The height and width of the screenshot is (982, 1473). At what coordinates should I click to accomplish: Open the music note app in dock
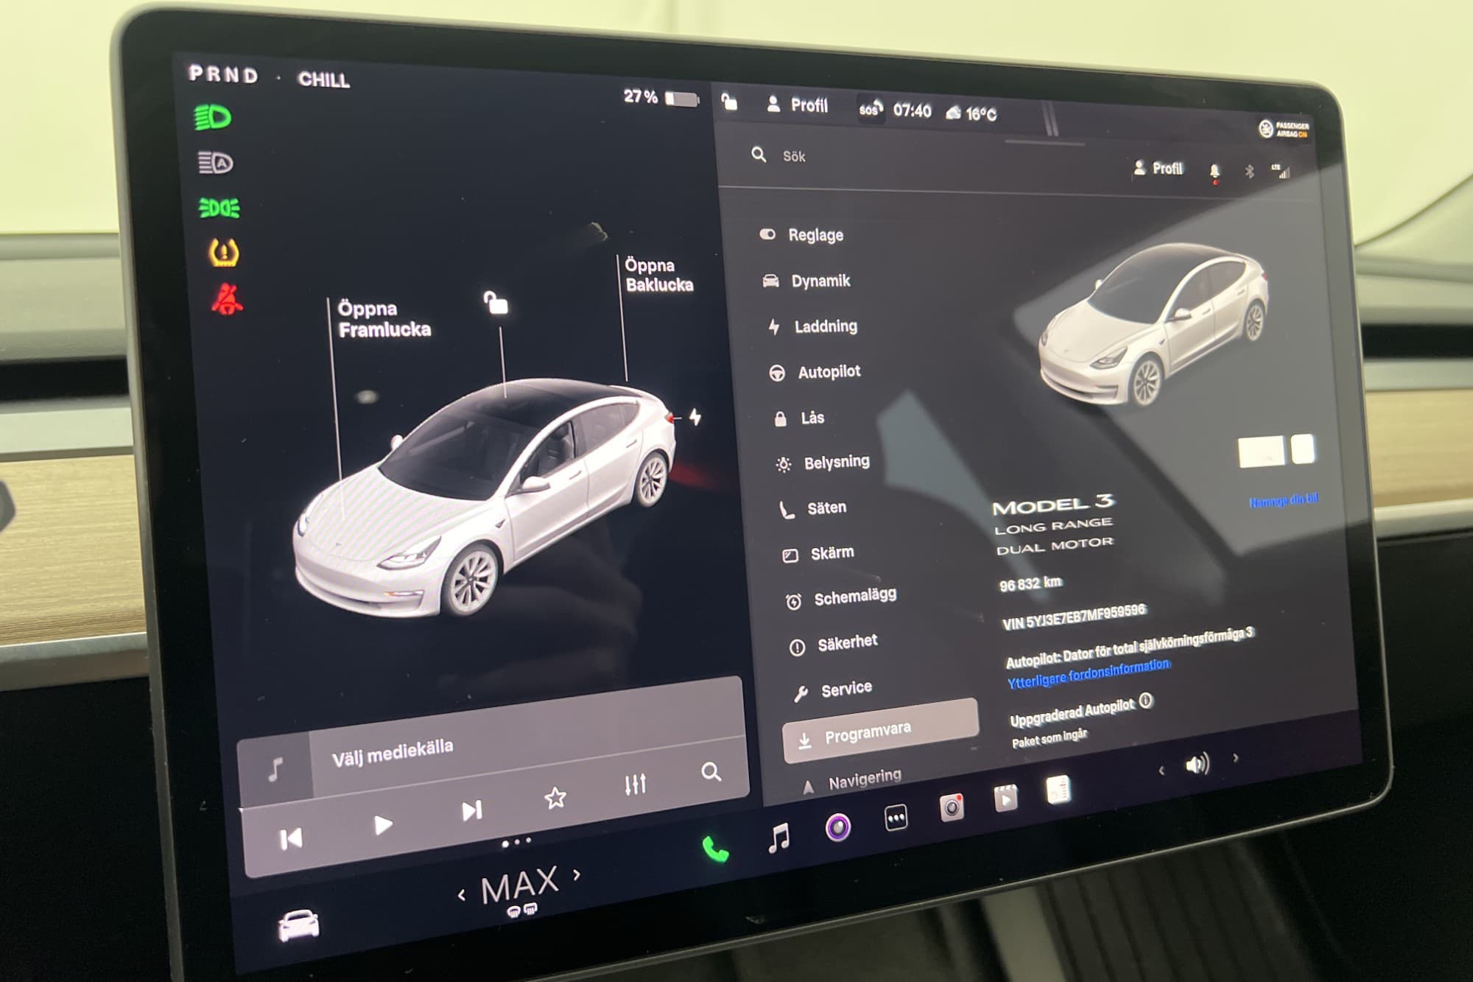pos(778,837)
